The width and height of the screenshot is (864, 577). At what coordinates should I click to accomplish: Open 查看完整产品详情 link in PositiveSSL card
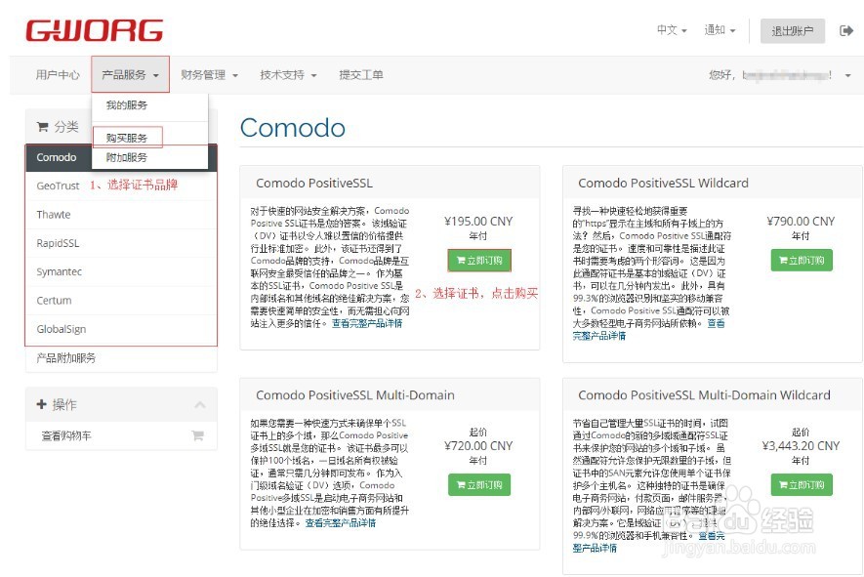click(367, 323)
